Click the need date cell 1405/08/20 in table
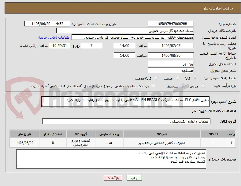The width and height of the screenshot is (241, 186). click(x=24, y=143)
